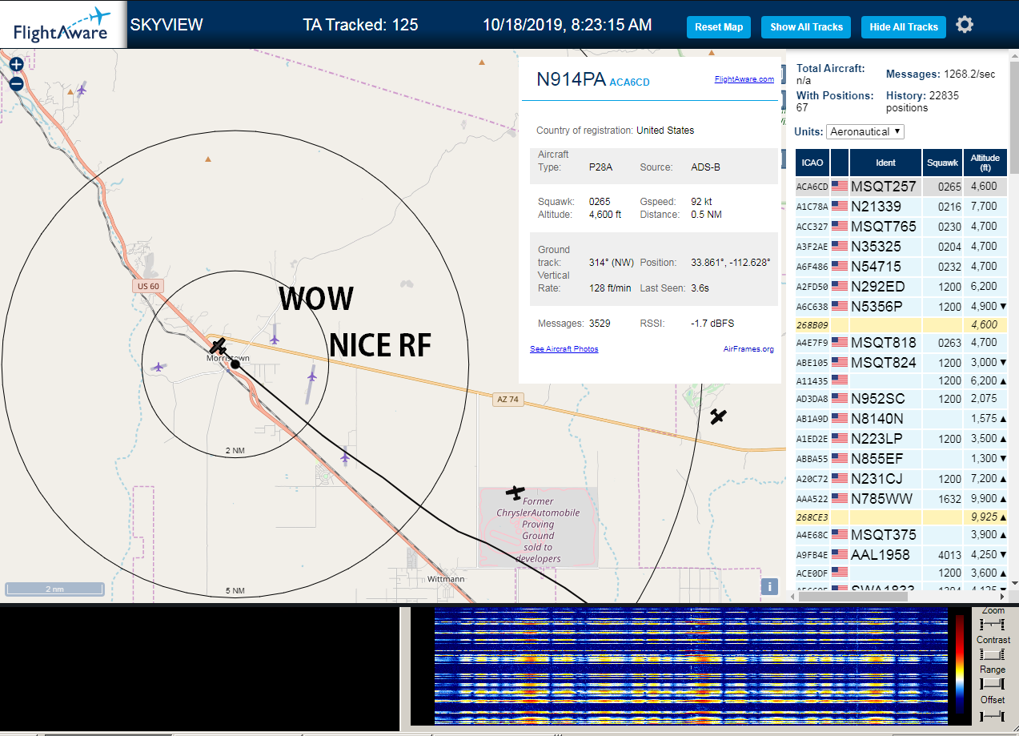Select the N292ED aircraft row

(x=901, y=287)
